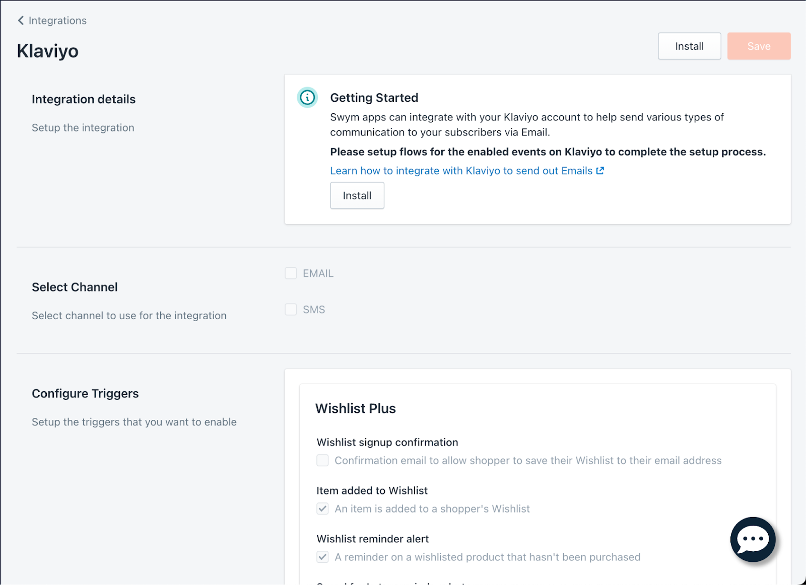Click the Select Channel heading
Viewport: 806px width, 585px height.
(x=75, y=287)
